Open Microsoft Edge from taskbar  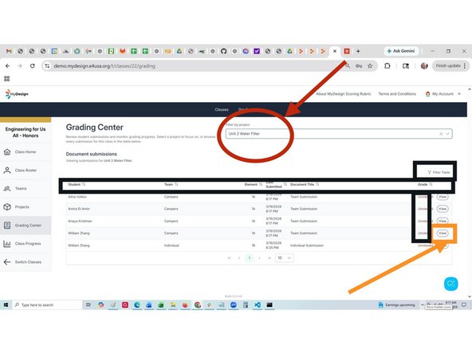(x=137, y=305)
